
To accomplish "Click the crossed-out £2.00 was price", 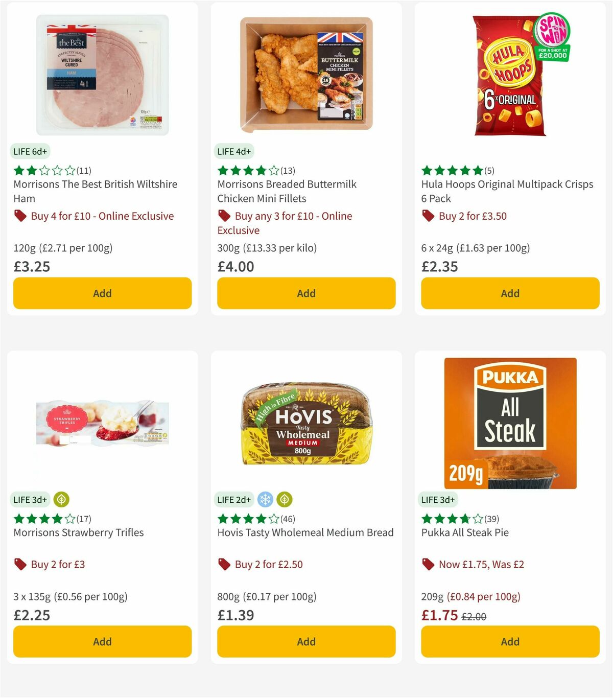I will (474, 616).
